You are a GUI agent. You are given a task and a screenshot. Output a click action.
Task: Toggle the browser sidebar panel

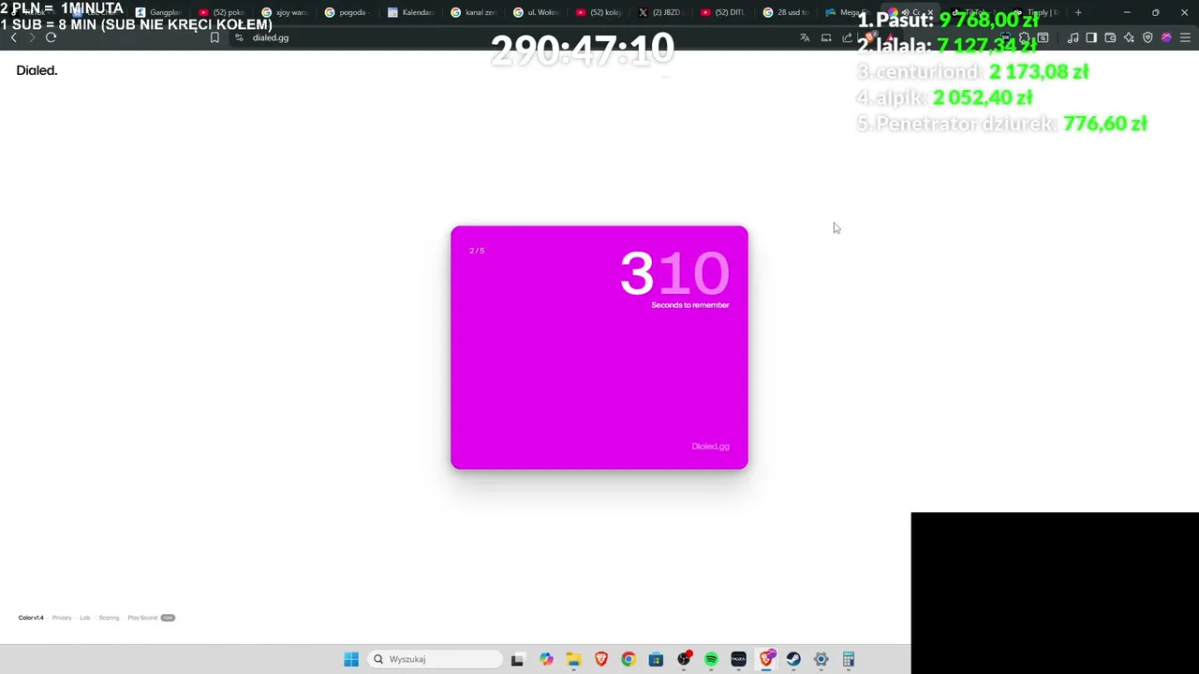(x=1091, y=37)
